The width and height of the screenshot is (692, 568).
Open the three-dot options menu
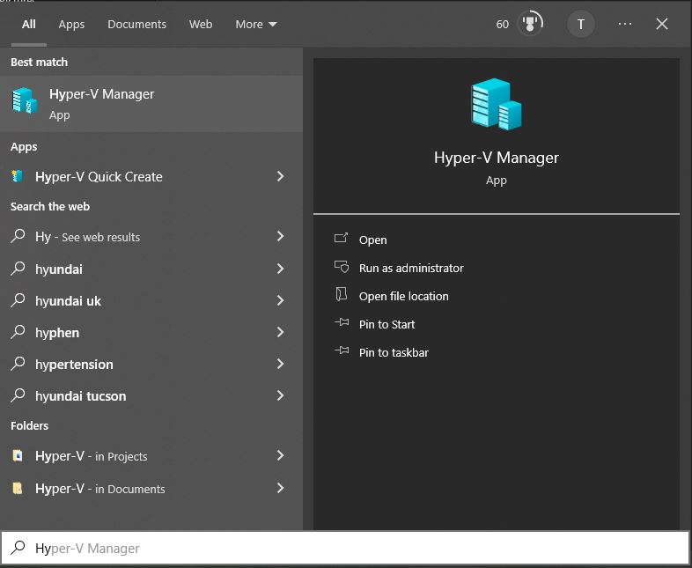(x=625, y=24)
